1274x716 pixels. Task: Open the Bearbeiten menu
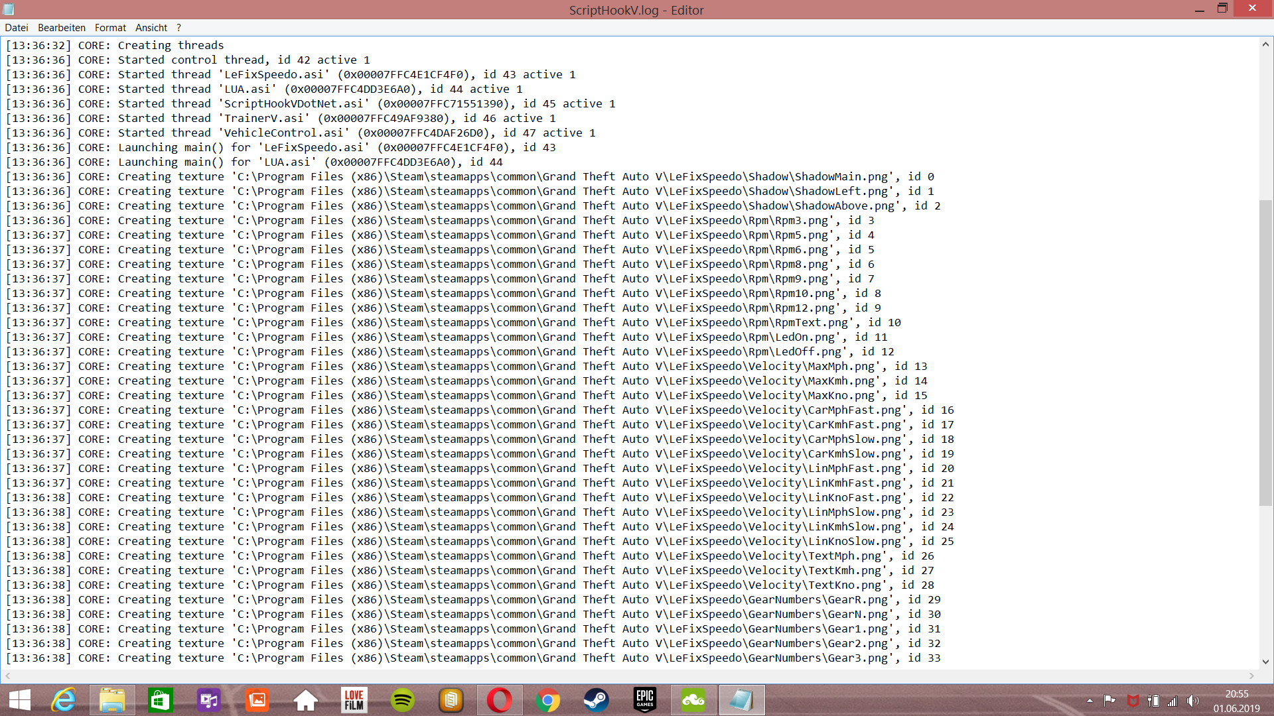pyautogui.click(x=61, y=28)
